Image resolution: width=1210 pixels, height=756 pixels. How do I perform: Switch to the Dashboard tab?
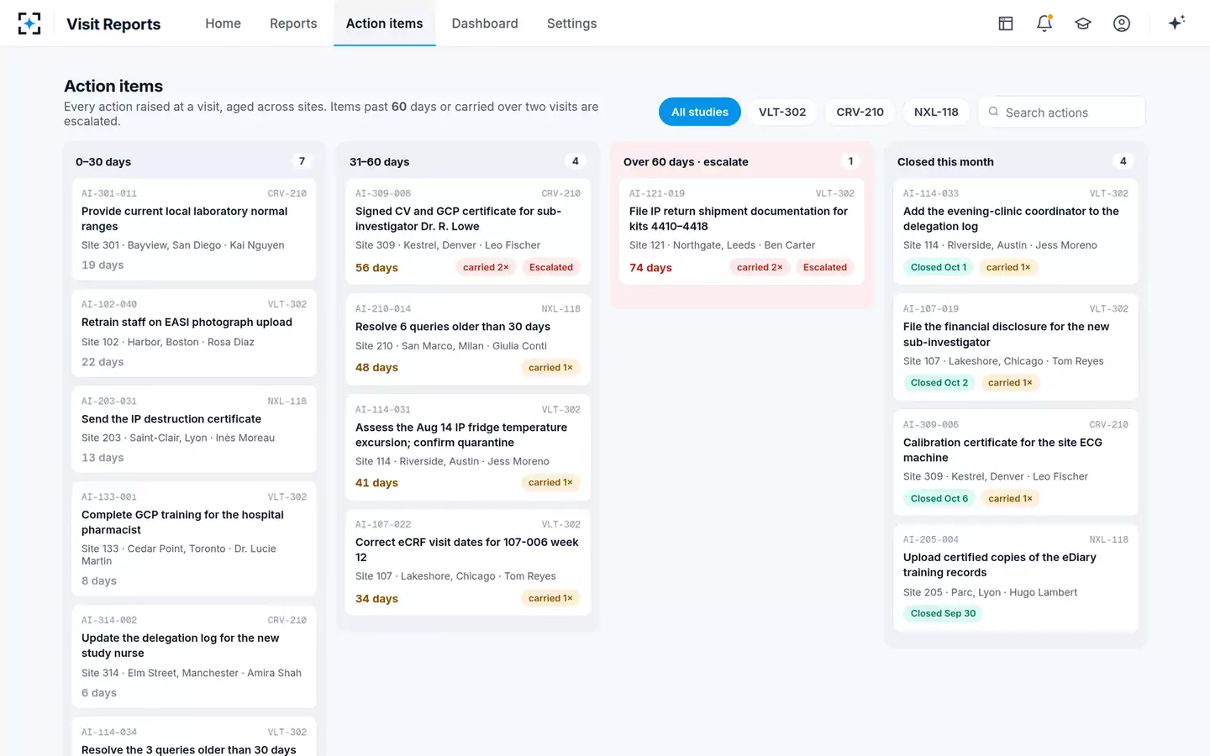click(485, 24)
